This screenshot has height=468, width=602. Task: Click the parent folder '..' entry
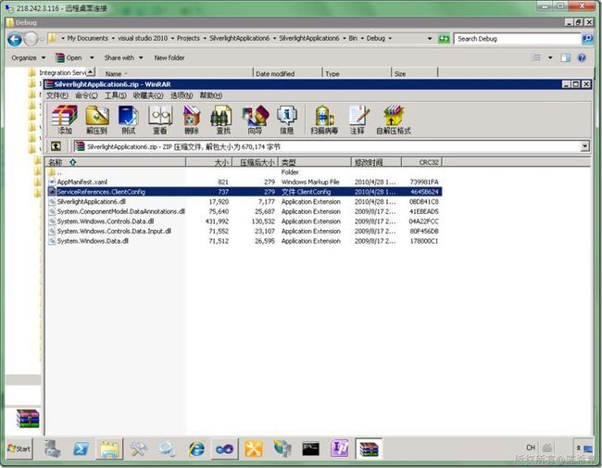point(55,172)
